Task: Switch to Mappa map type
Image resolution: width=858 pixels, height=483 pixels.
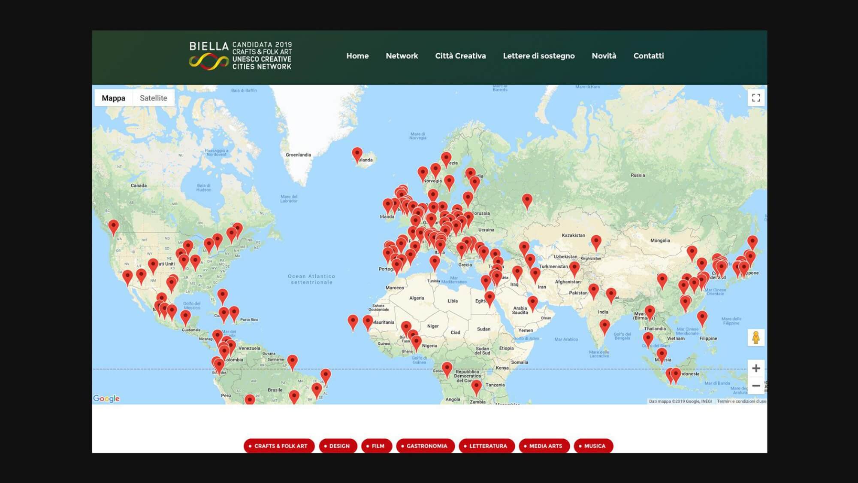Action: (x=113, y=98)
